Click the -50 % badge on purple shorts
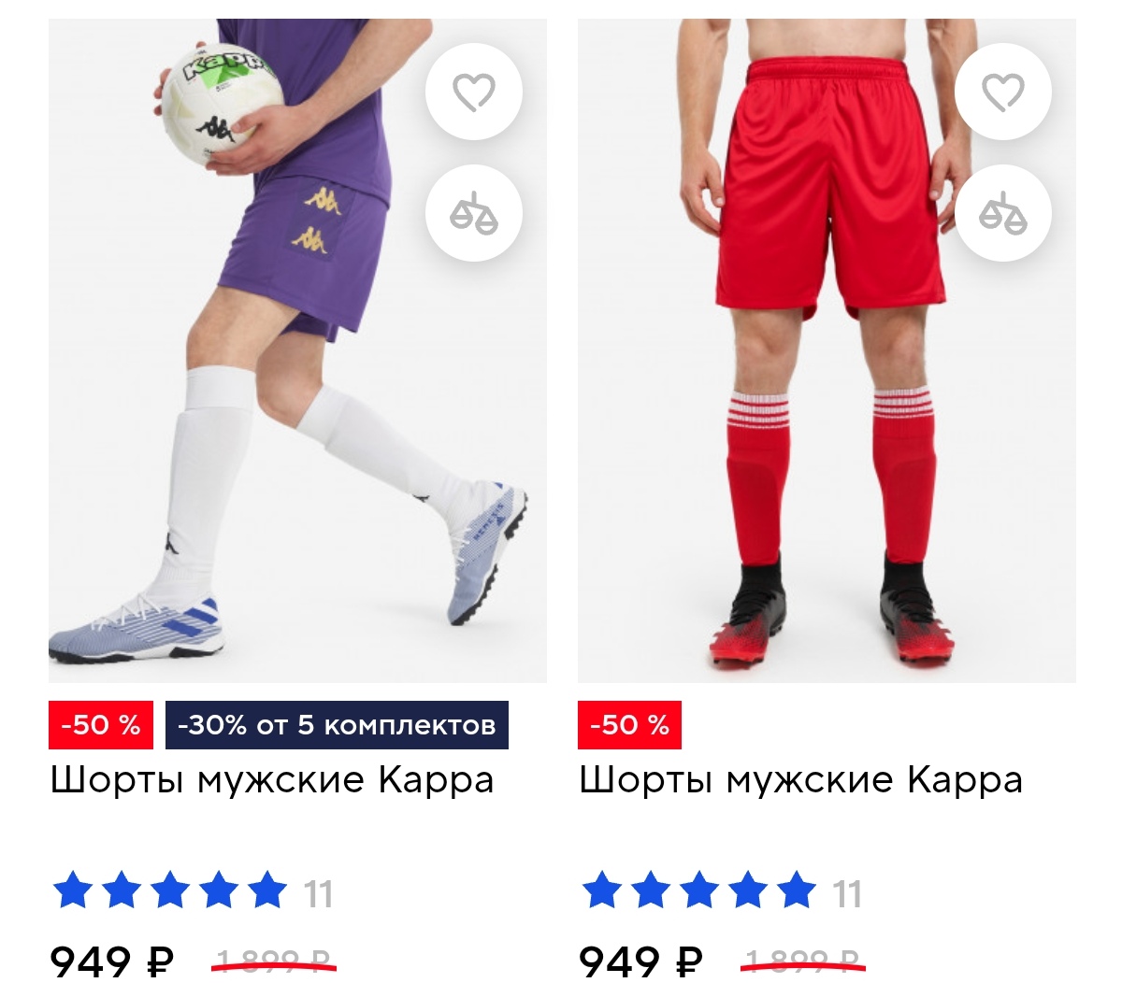Image resolution: width=1122 pixels, height=997 pixels. point(100,725)
